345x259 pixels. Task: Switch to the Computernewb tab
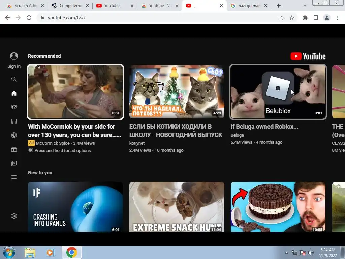click(70, 6)
